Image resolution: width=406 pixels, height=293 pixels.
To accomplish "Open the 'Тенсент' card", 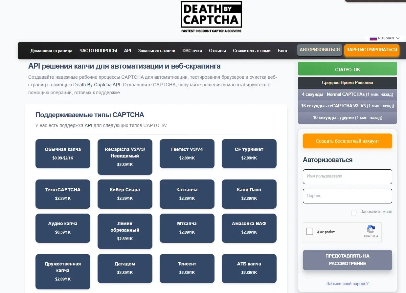I will tap(187, 268).
